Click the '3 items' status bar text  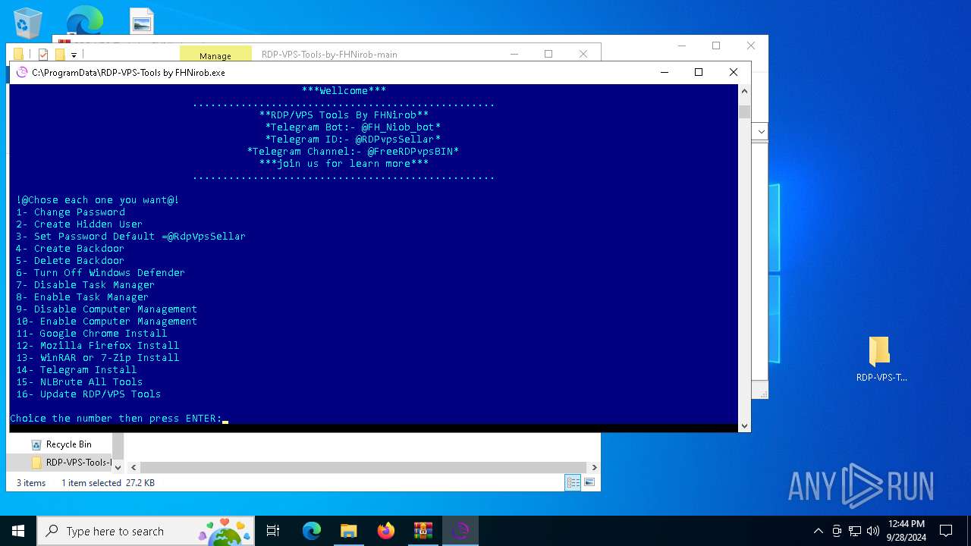pos(31,483)
